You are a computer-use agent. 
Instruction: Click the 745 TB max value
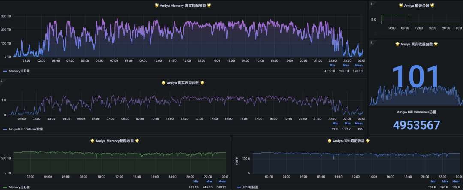click(x=207, y=187)
